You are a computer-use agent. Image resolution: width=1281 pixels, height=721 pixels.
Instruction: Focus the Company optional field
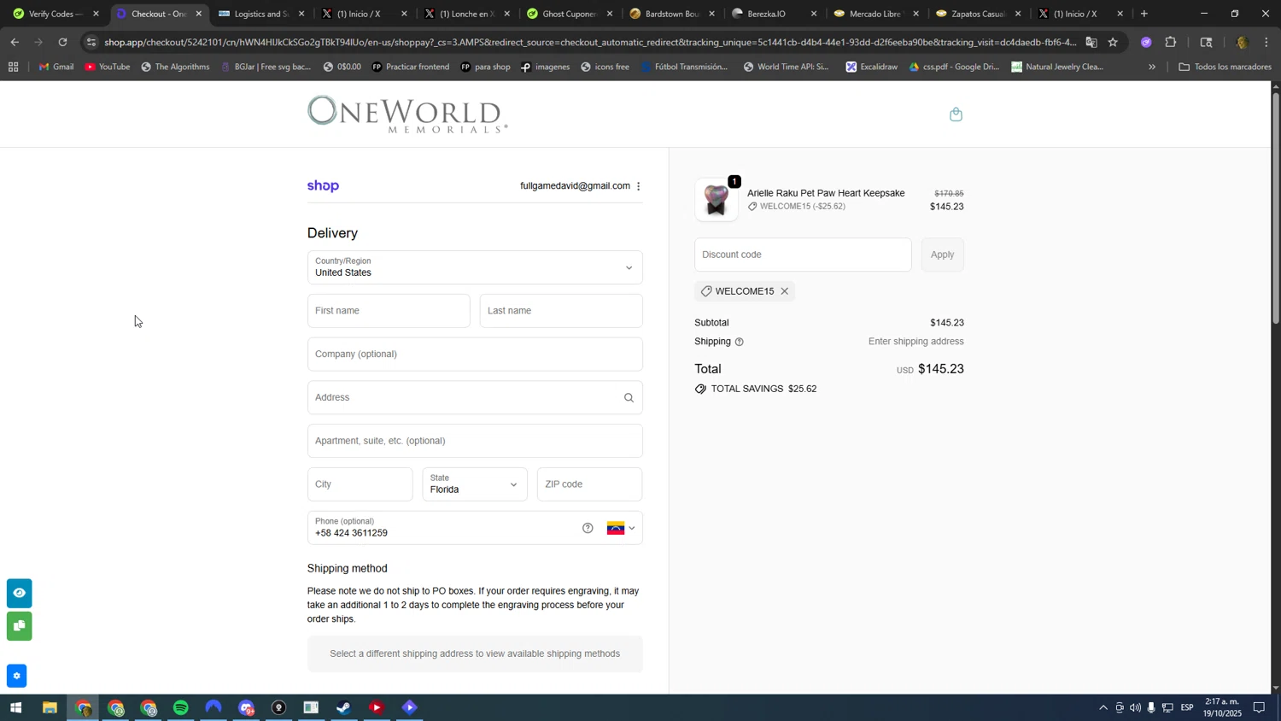[475, 355]
